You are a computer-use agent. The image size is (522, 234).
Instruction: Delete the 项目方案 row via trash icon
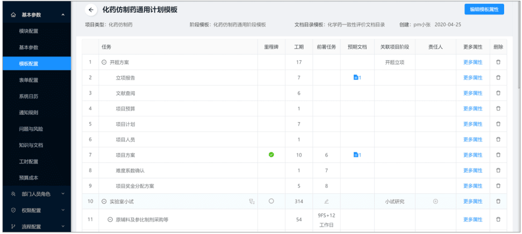(498, 155)
